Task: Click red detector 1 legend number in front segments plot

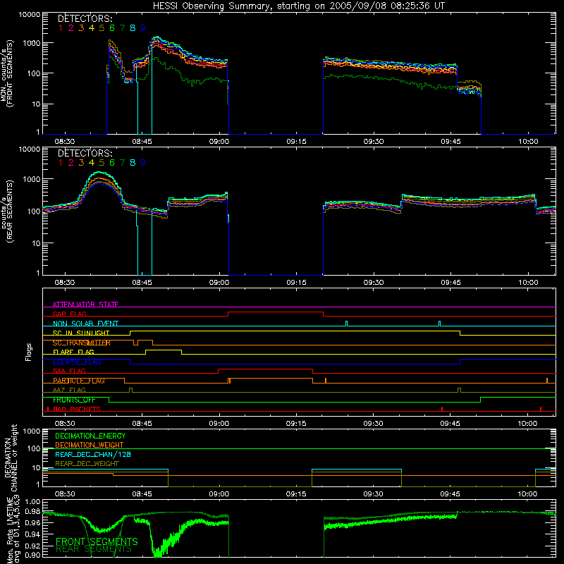Action: click(61, 28)
